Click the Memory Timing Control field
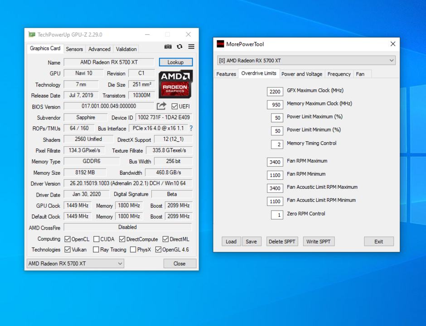 click(x=277, y=144)
